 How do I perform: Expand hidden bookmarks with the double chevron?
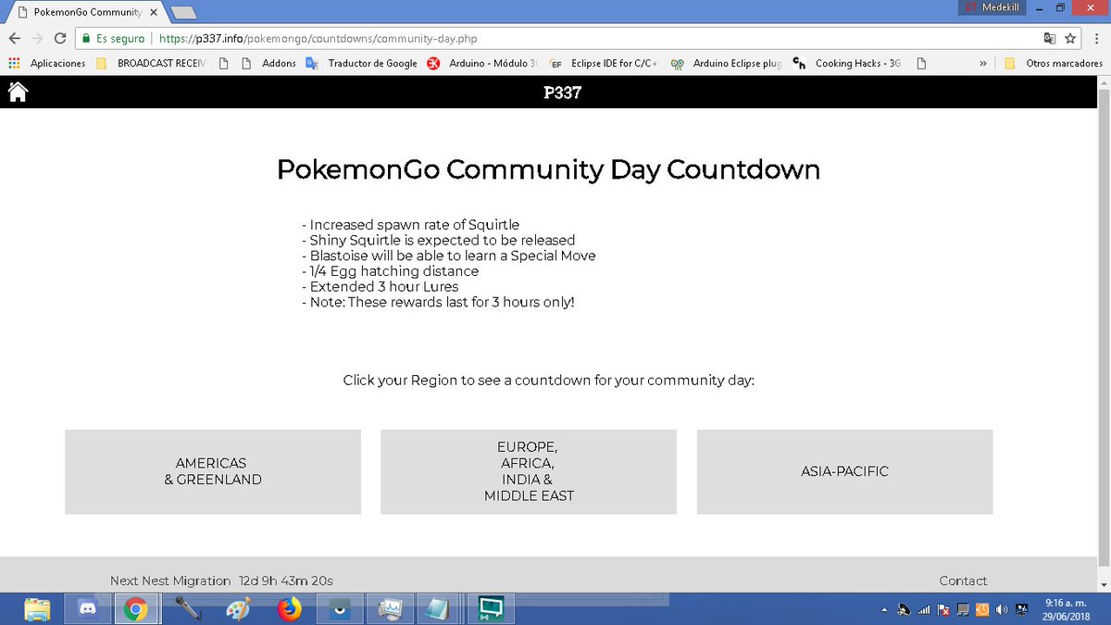982,63
